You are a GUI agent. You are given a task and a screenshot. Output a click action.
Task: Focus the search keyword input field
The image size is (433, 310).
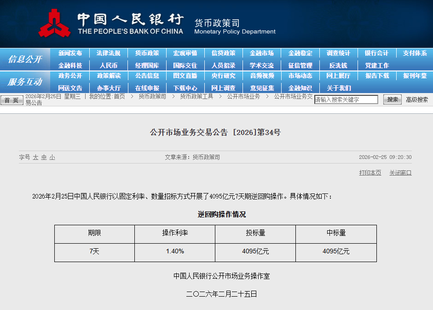(x=346, y=99)
